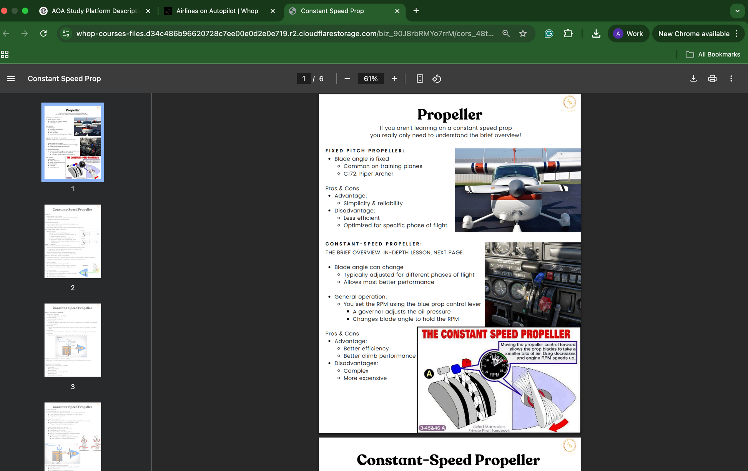Zoom out with the minus button
748x471 pixels.
pos(347,78)
